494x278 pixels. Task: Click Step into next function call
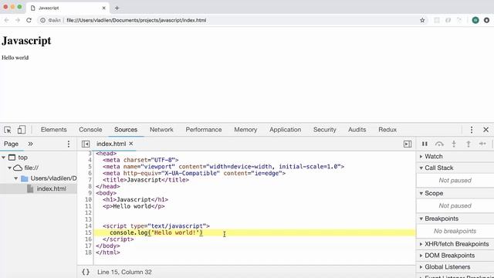[454, 144]
